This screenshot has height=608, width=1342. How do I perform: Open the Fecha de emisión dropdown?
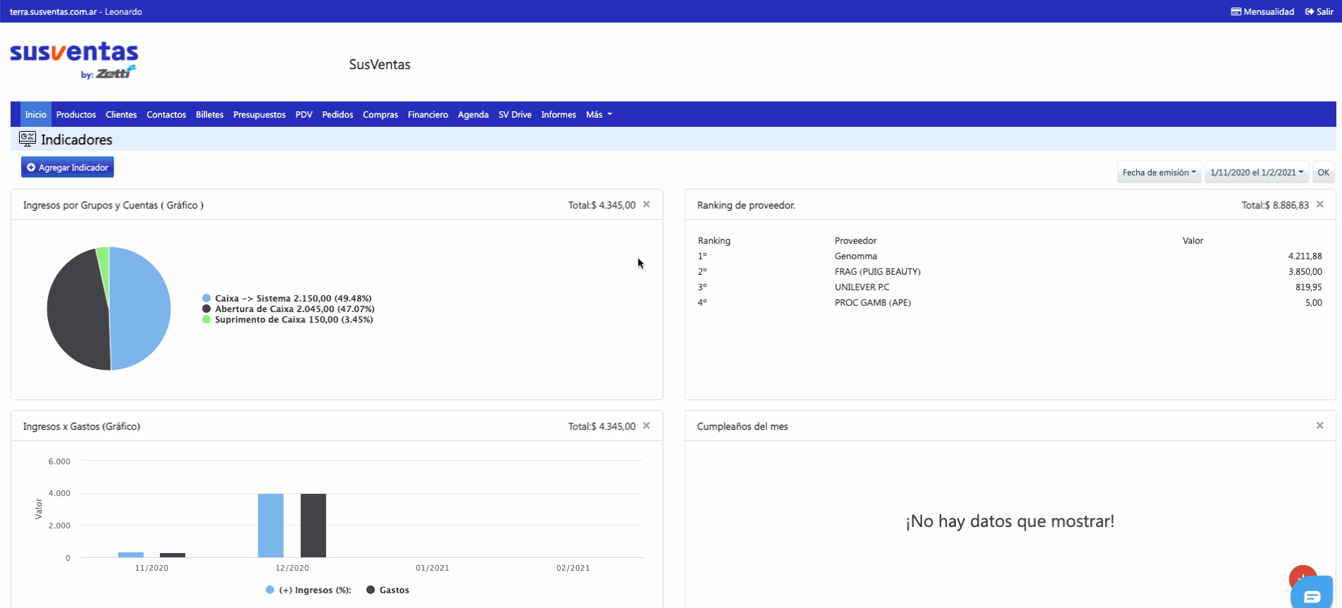(x=1159, y=172)
